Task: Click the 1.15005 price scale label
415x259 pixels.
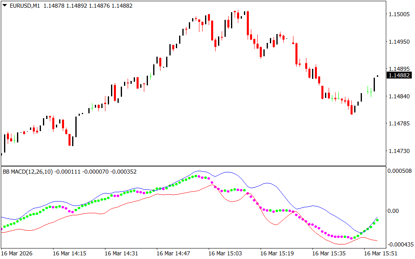Action: tap(399, 15)
